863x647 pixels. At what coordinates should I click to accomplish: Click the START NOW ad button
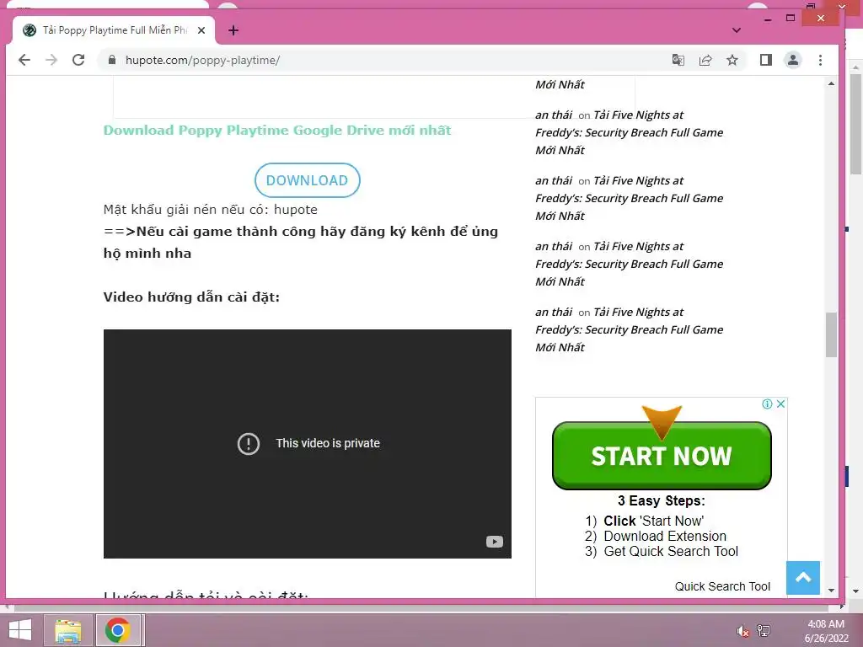662,456
